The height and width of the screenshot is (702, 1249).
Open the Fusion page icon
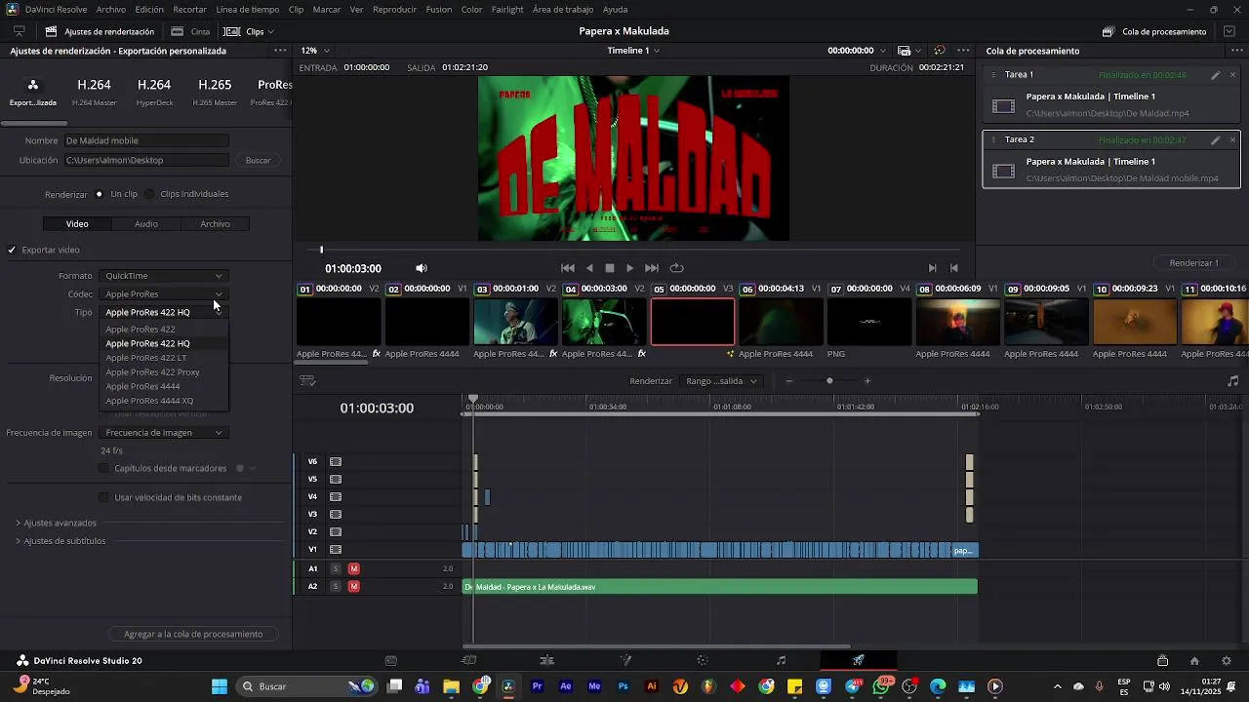point(625,660)
